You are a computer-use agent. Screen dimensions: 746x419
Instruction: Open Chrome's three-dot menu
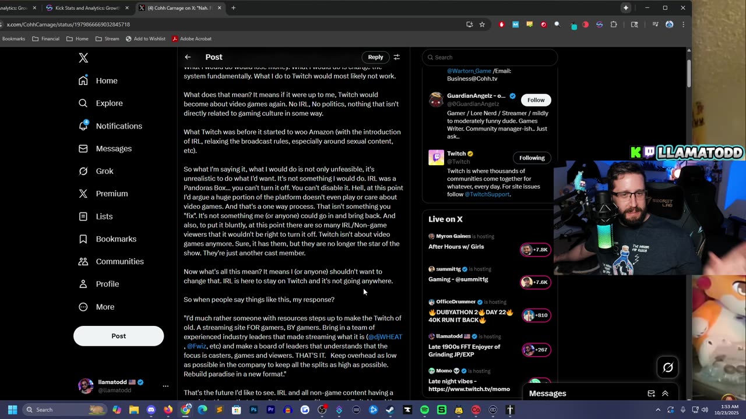pyautogui.click(x=683, y=24)
